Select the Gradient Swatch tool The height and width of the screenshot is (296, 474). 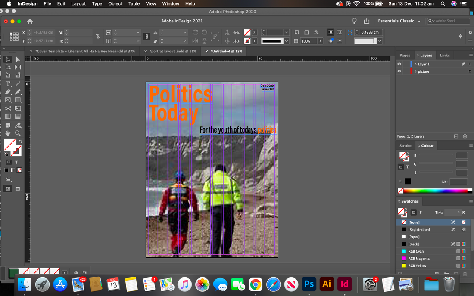(8, 117)
